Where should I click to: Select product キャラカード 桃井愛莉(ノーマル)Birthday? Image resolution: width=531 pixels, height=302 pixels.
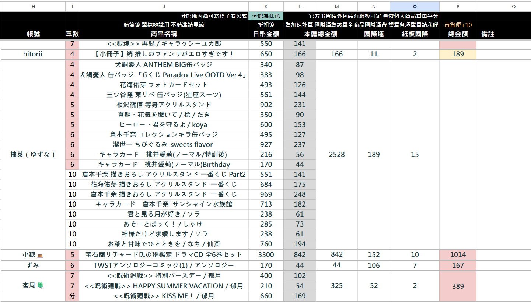click(x=164, y=164)
